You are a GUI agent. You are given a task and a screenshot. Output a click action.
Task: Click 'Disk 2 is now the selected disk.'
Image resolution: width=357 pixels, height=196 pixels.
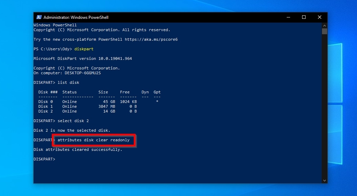(72, 130)
